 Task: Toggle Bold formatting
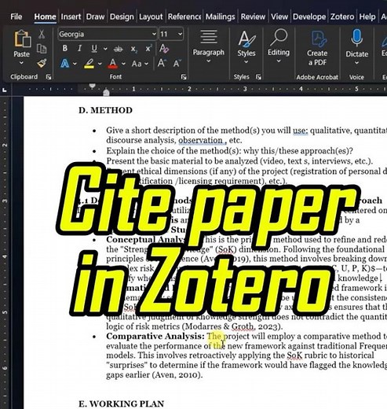point(65,48)
